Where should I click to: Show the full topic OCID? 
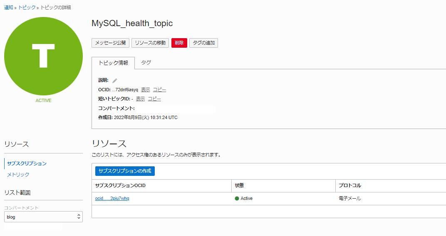pos(145,90)
